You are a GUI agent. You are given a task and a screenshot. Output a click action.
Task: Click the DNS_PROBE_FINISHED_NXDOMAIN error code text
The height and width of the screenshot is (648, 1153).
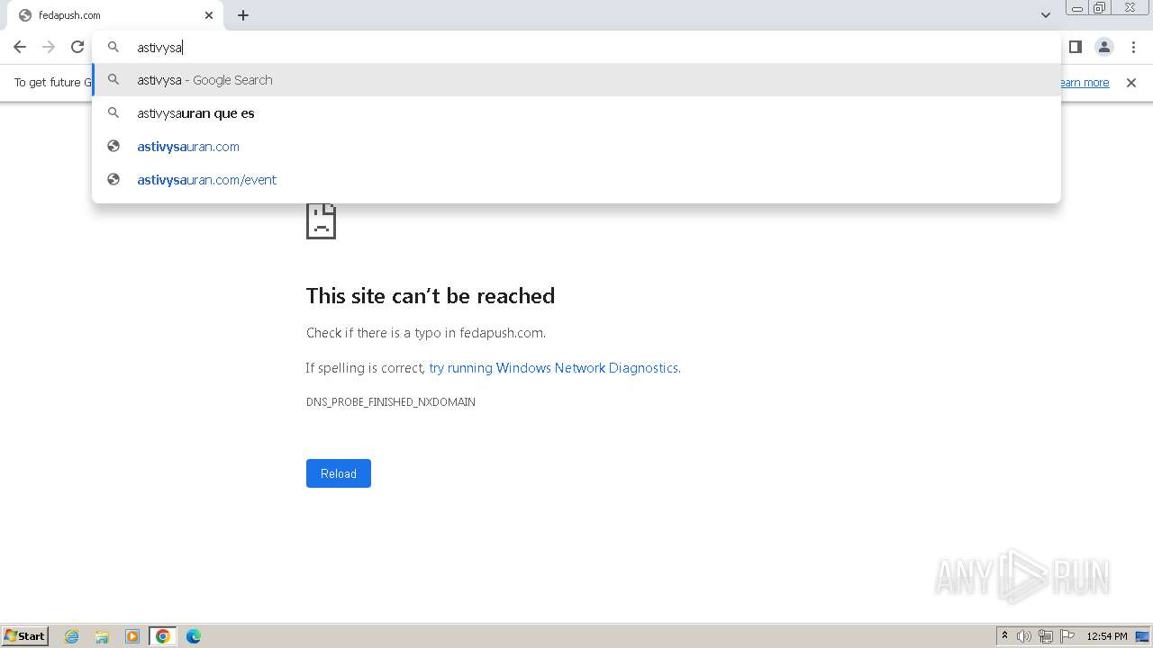391,402
